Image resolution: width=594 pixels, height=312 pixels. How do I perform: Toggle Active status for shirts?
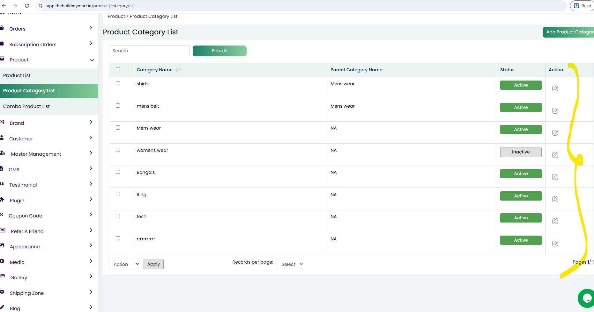click(521, 85)
